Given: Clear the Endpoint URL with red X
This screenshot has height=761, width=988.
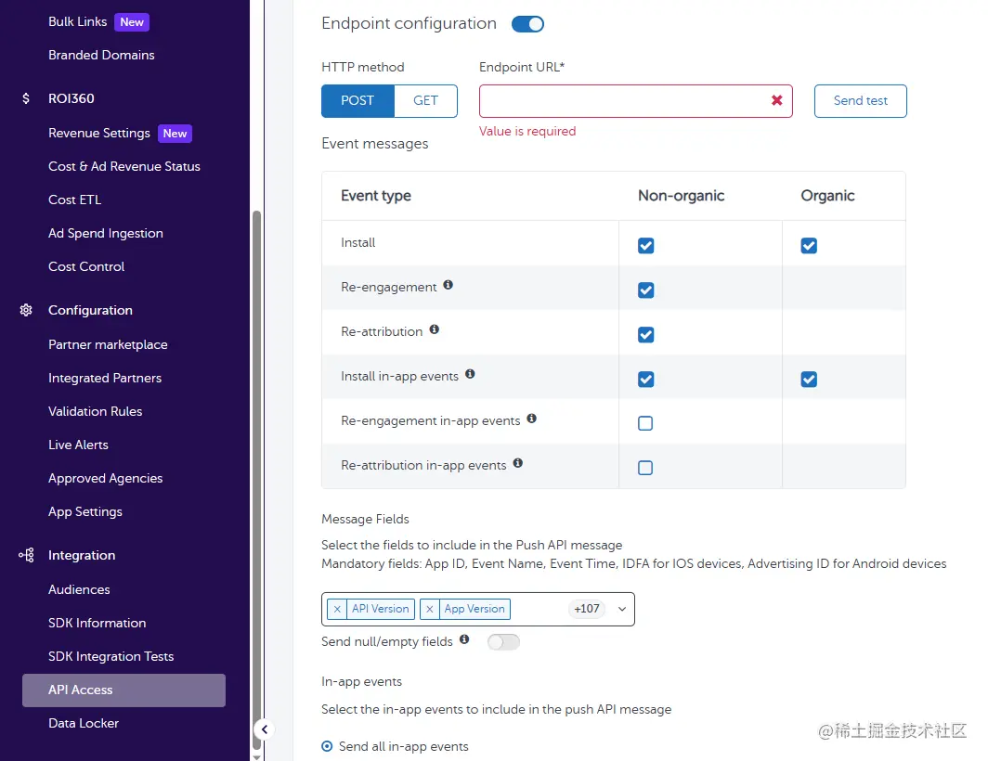Looking at the screenshot, I should 777,100.
